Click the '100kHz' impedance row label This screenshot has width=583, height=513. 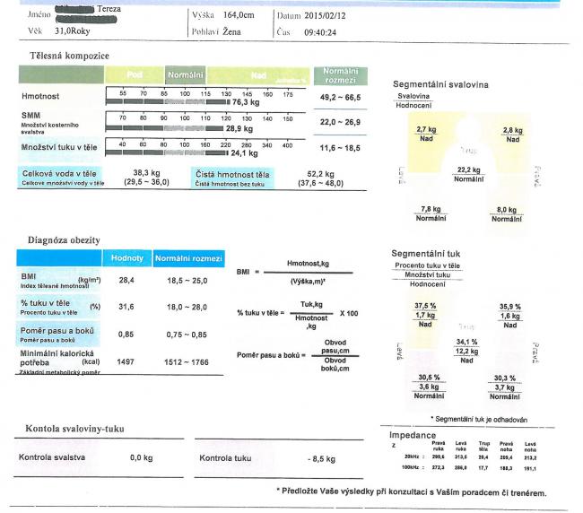pyautogui.click(x=413, y=467)
